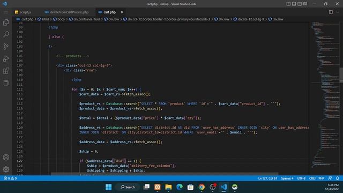Open Microsoft Store from taskbar
The image size is (343, 193).
pos(191,187)
